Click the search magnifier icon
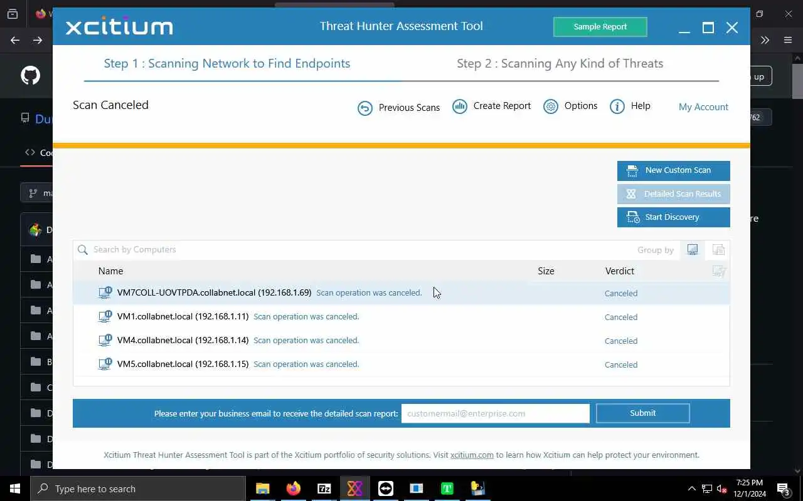This screenshot has width=803, height=501. (83, 250)
